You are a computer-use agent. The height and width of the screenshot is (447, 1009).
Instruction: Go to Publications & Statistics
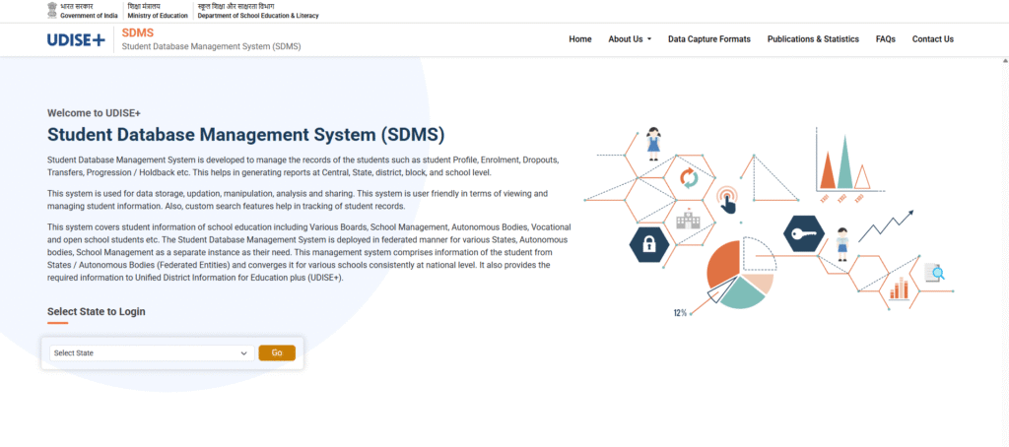point(813,39)
